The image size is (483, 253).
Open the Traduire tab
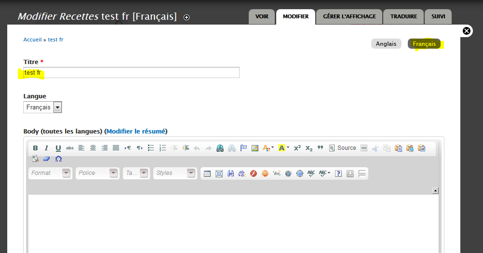[403, 16]
